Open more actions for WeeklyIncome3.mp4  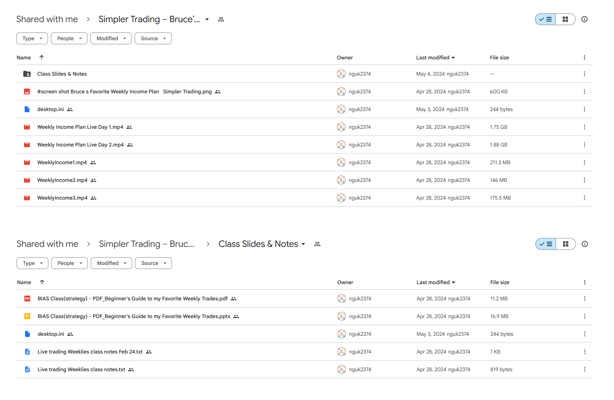584,198
